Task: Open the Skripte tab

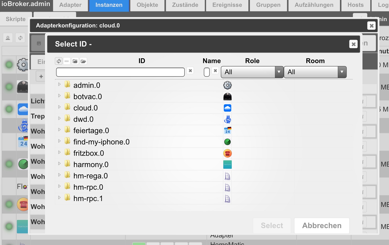Action: pyautogui.click(x=16, y=19)
